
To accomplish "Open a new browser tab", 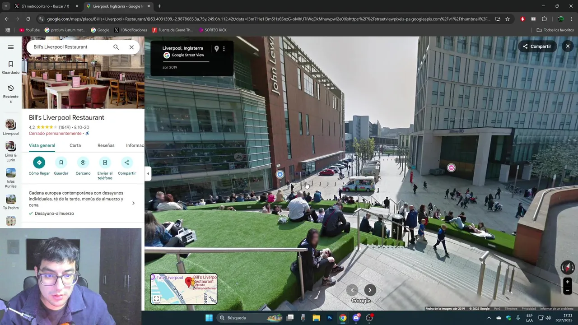I will pos(159,6).
